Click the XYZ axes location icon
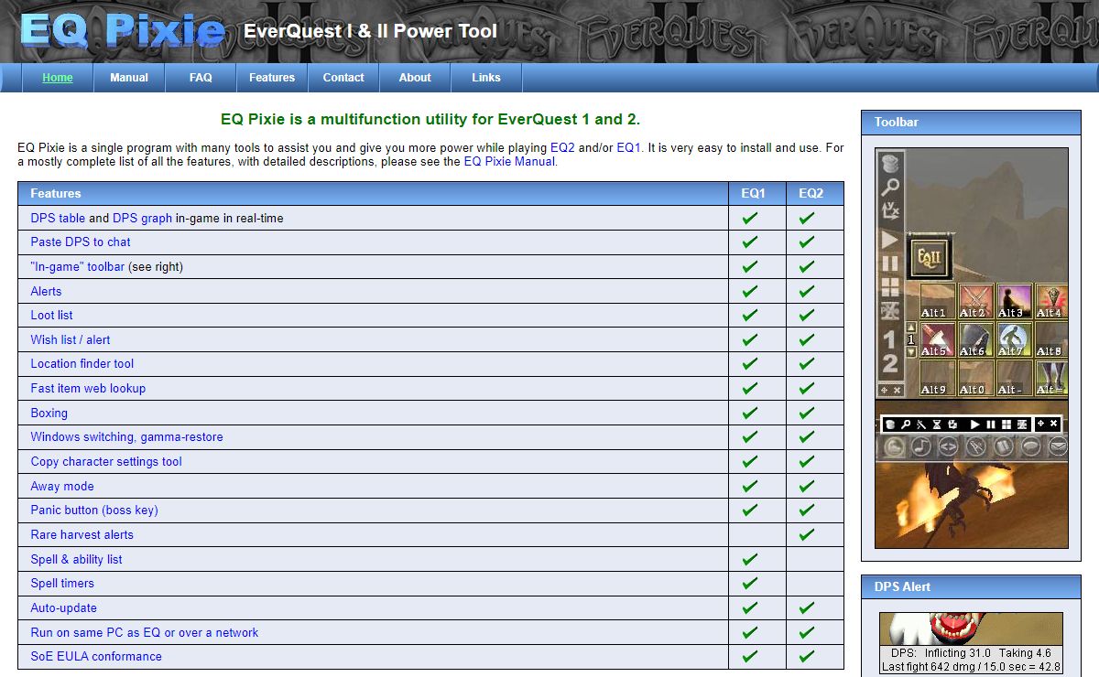This screenshot has height=677, width=1099. click(890, 210)
